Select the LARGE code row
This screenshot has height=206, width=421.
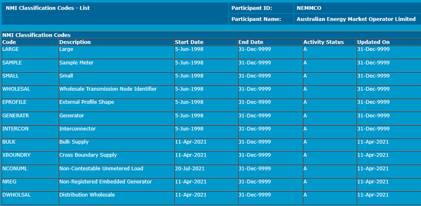(11, 49)
